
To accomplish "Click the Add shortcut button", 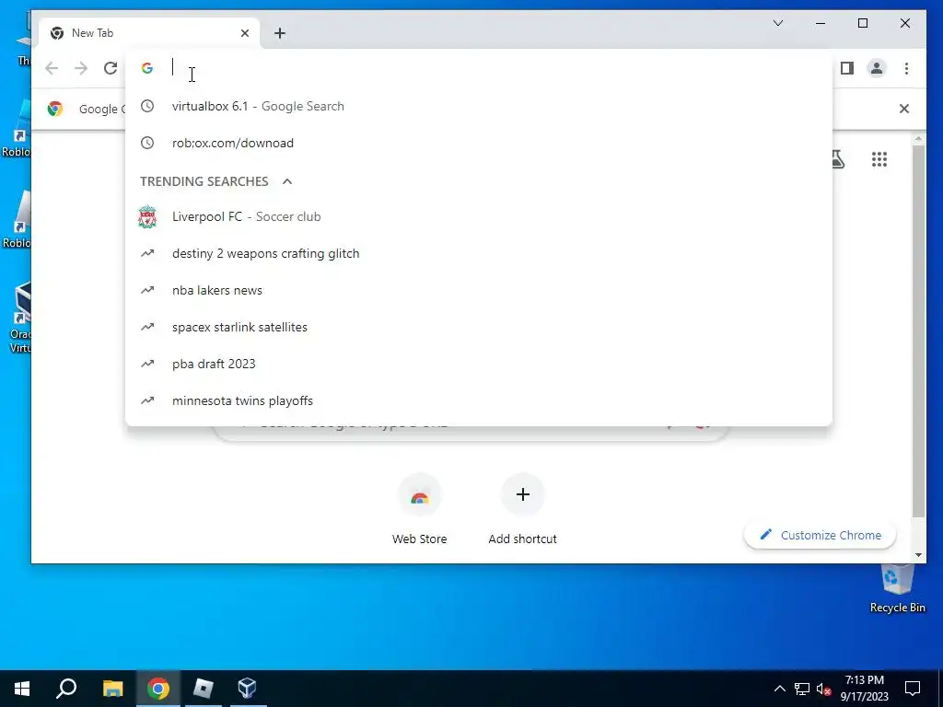I will coord(523,510).
